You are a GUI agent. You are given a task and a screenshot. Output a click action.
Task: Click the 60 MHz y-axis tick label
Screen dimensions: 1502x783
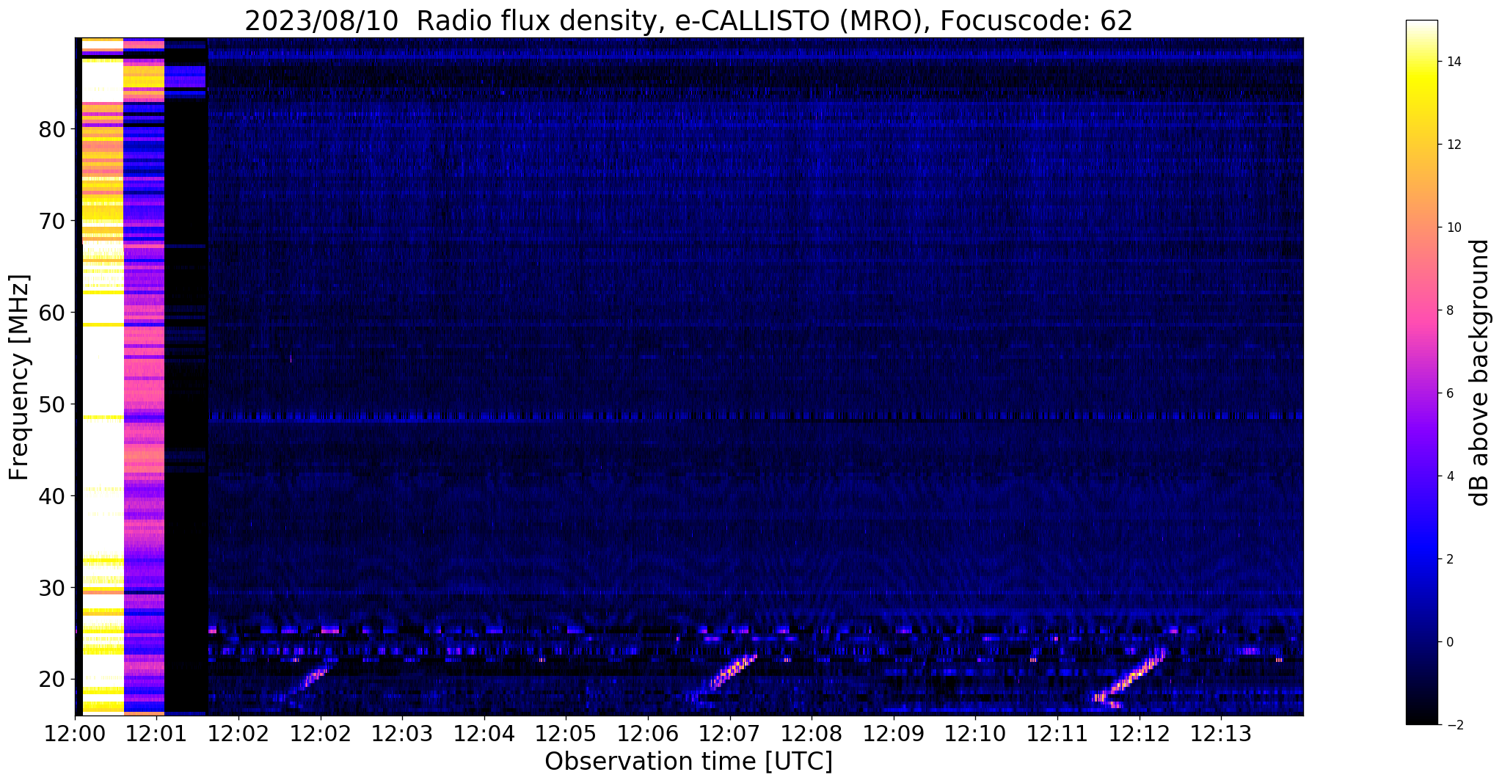coord(52,313)
